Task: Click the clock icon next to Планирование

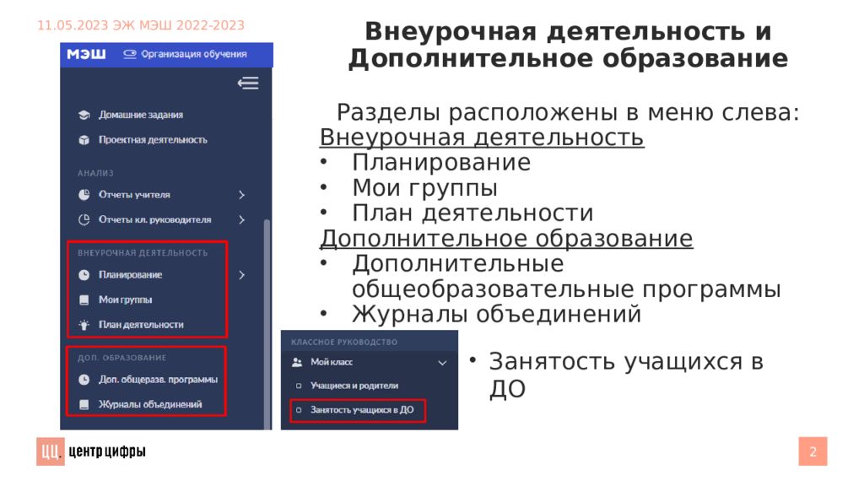Action: tap(84, 275)
